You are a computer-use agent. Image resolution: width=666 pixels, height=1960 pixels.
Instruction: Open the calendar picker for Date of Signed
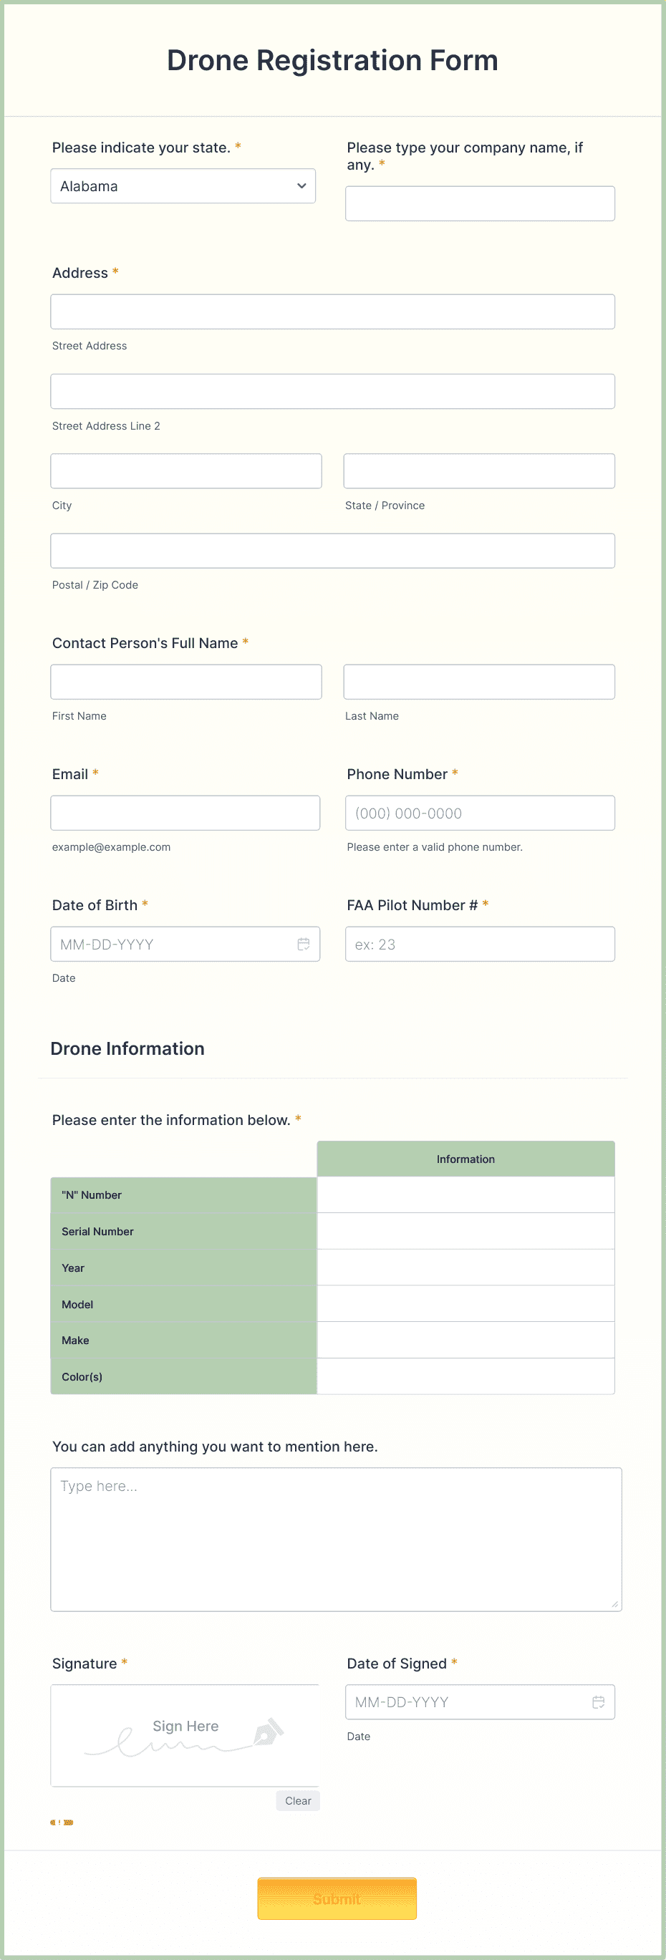[598, 1702]
